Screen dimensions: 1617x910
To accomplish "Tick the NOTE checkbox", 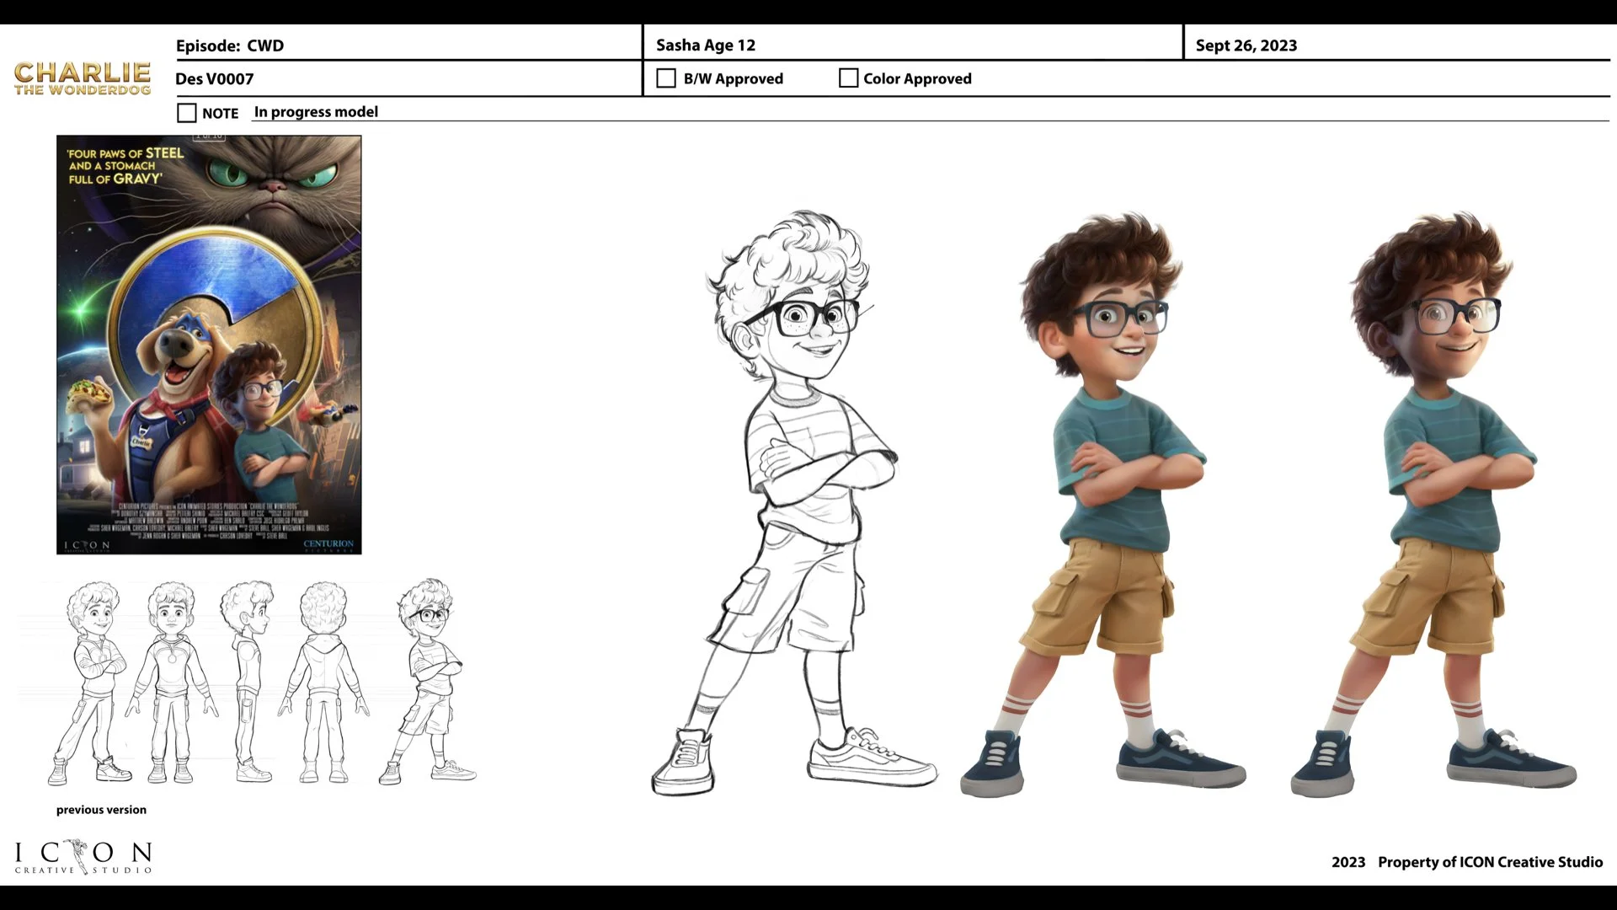I will (x=187, y=113).
